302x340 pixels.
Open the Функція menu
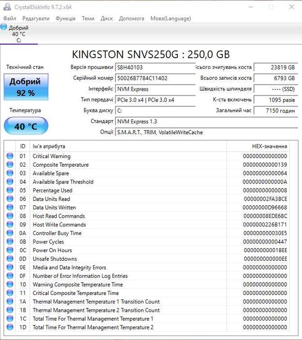pos(65,18)
